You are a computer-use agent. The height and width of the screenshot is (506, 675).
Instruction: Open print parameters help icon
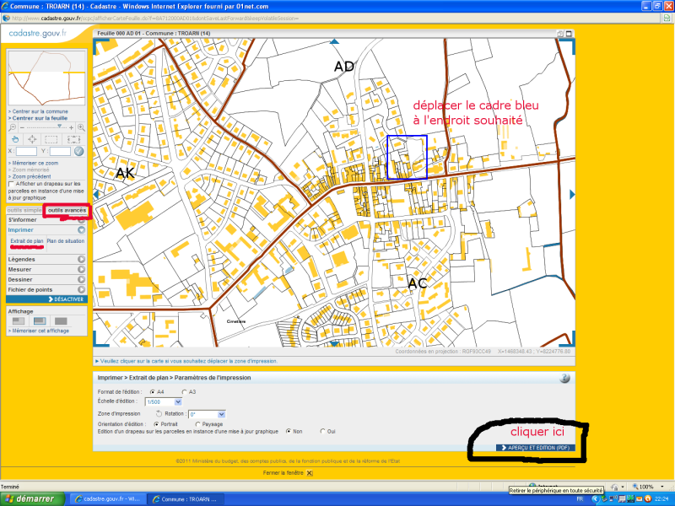(564, 378)
